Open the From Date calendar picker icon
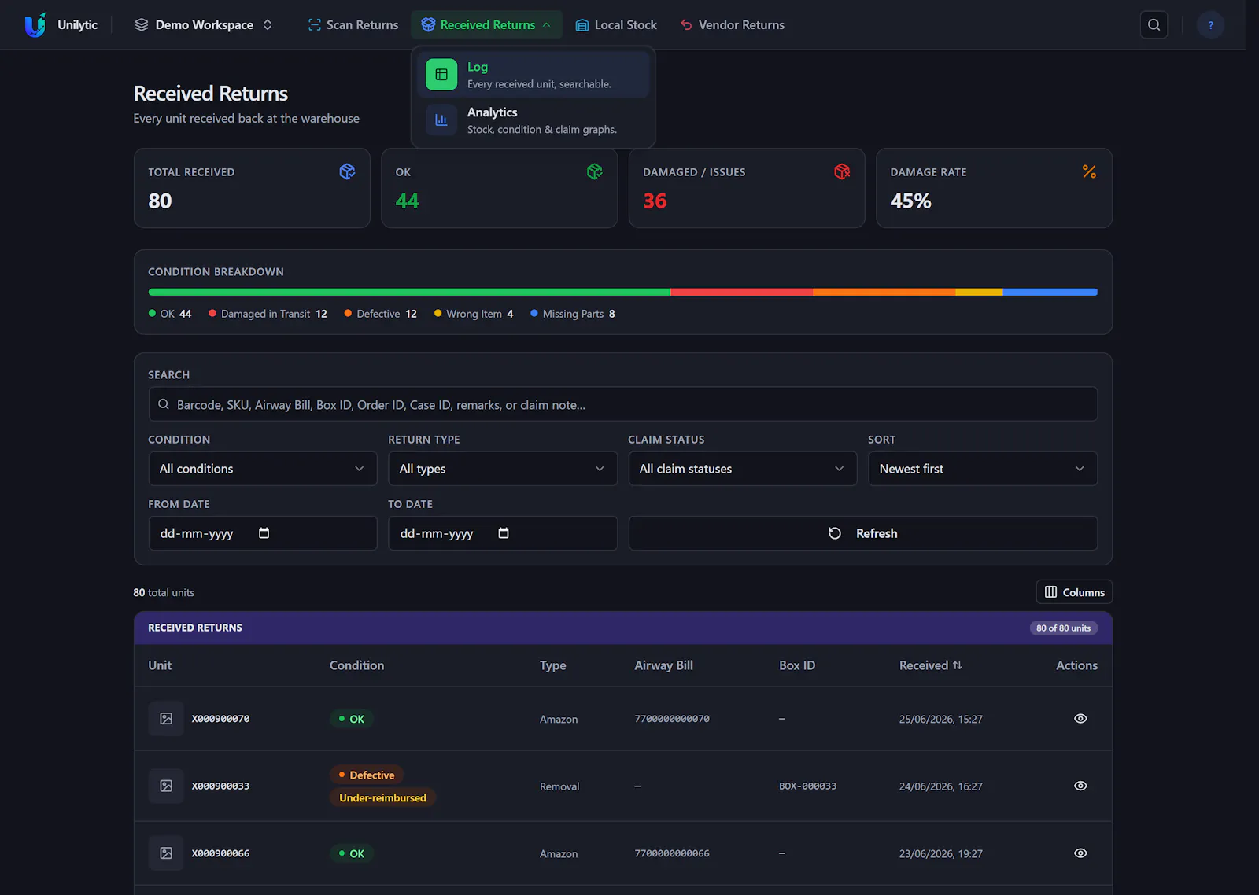The image size is (1259, 895). click(264, 533)
